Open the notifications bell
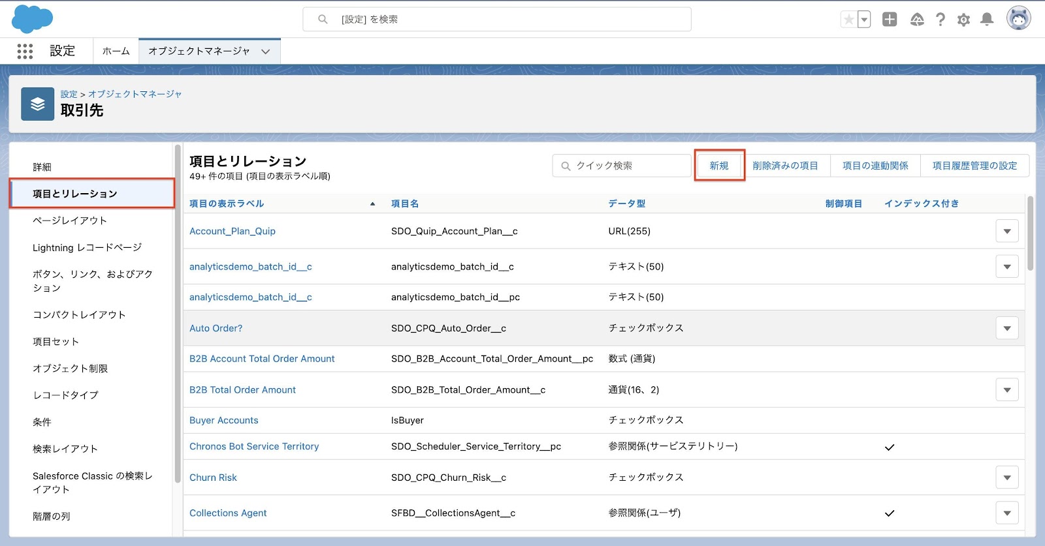This screenshot has height=546, width=1045. [987, 20]
